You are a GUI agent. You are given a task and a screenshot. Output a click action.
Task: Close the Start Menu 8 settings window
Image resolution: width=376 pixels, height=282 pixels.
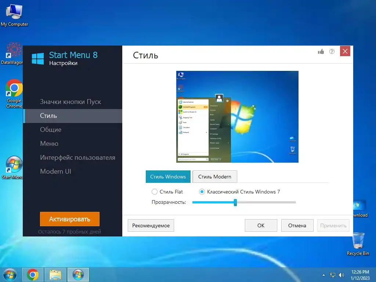click(345, 51)
